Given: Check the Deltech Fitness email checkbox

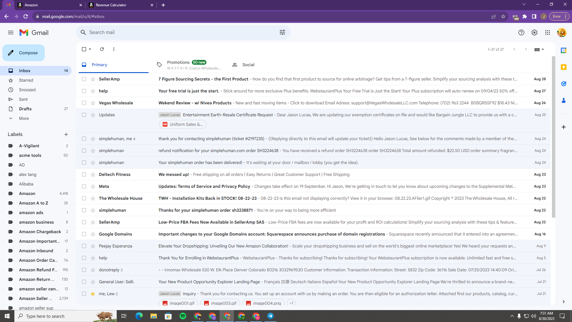Looking at the screenshot, I should 84,174.
